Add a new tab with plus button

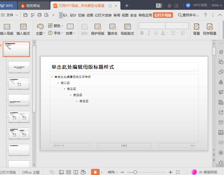(127, 6)
